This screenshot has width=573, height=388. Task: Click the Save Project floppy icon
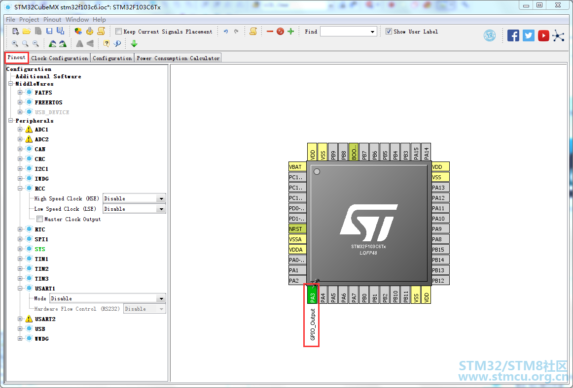click(49, 32)
